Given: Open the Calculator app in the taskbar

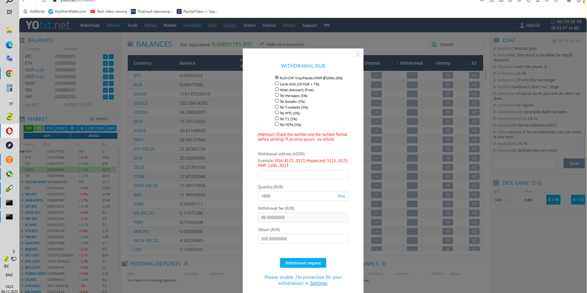Looking at the screenshot, I should tap(9, 88).
